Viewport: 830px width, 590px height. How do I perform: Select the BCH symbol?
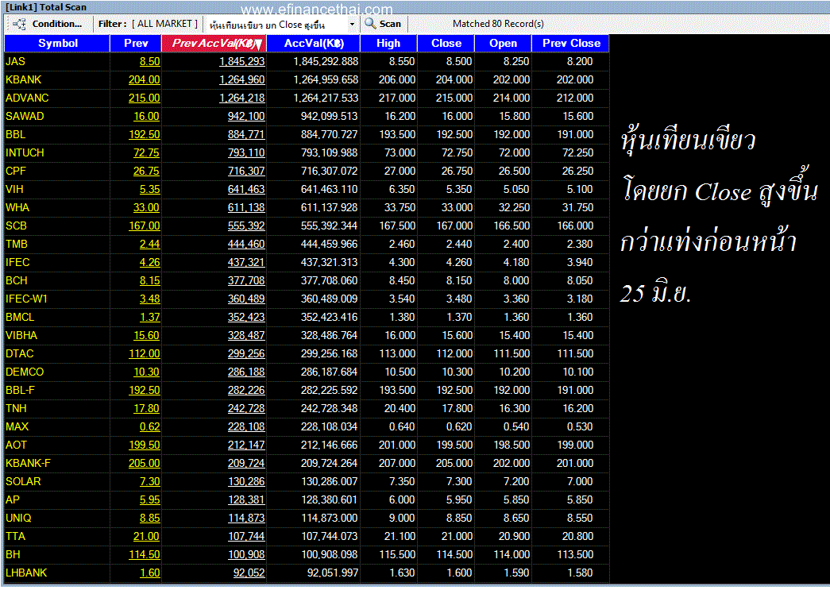click(x=16, y=280)
